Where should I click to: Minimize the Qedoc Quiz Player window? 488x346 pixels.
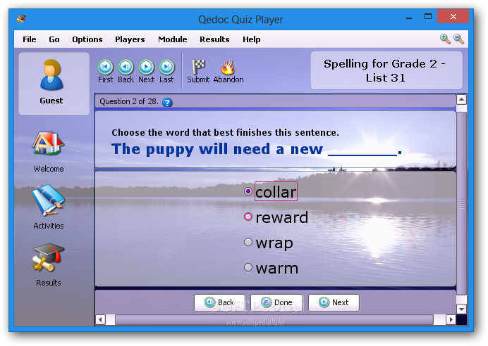(409, 17)
